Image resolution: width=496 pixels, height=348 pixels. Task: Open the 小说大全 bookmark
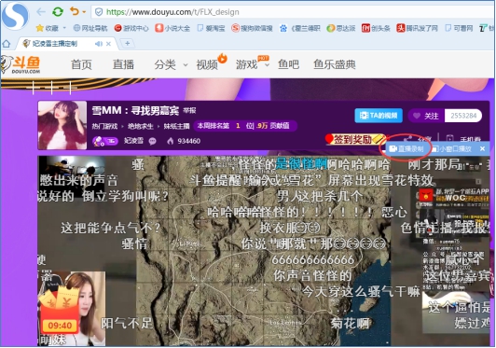[172, 28]
